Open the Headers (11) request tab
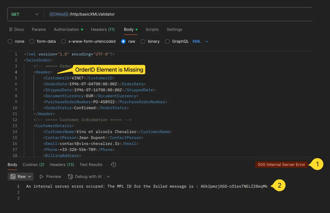This screenshot has height=213, width=330. point(103,30)
